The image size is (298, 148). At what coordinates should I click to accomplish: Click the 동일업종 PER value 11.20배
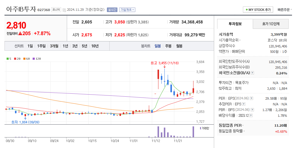[281, 125]
